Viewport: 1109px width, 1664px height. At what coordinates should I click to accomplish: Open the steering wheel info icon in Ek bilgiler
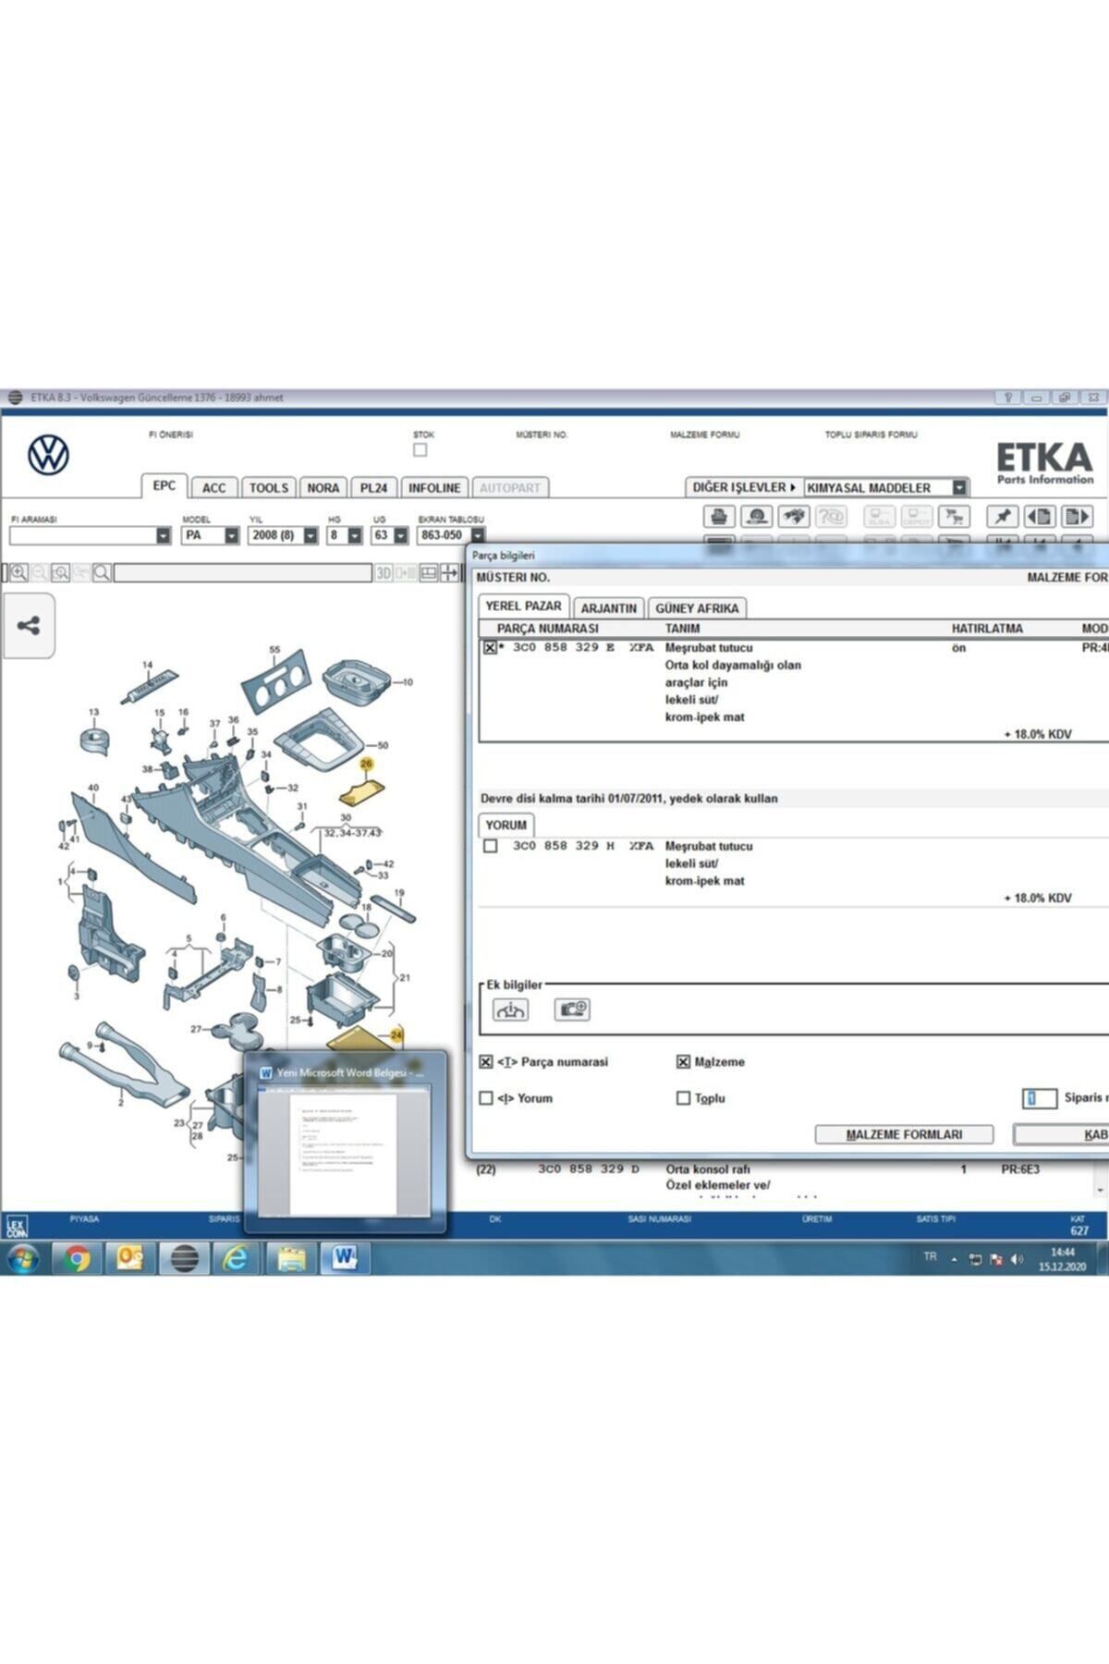coord(510,1009)
